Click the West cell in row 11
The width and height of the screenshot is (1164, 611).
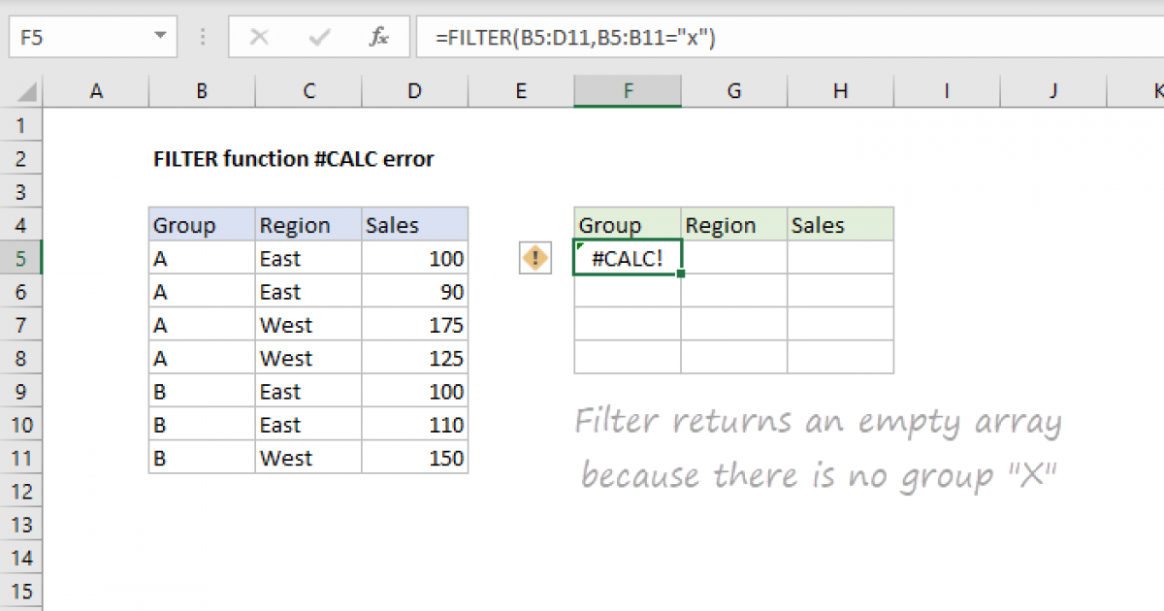307,458
